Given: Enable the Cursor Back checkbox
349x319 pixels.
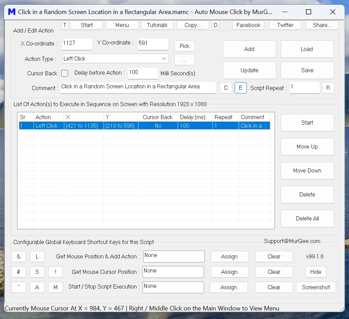Looking at the screenshot, I should [x=64, y=73].
